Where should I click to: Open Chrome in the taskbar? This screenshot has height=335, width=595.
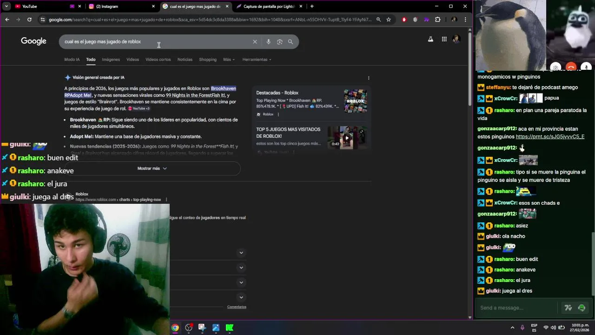175,328
